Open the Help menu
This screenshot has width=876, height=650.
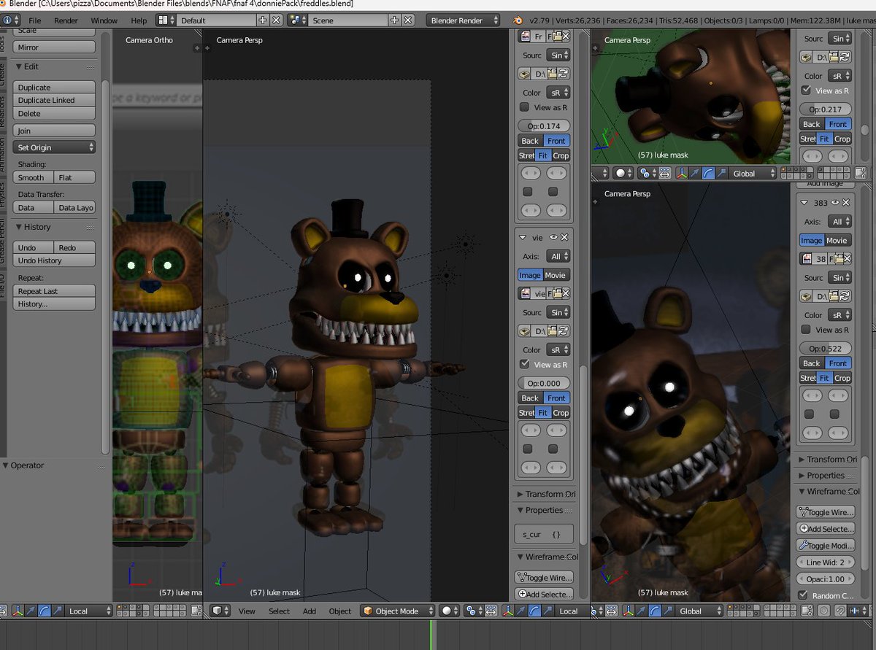(139, 20)
